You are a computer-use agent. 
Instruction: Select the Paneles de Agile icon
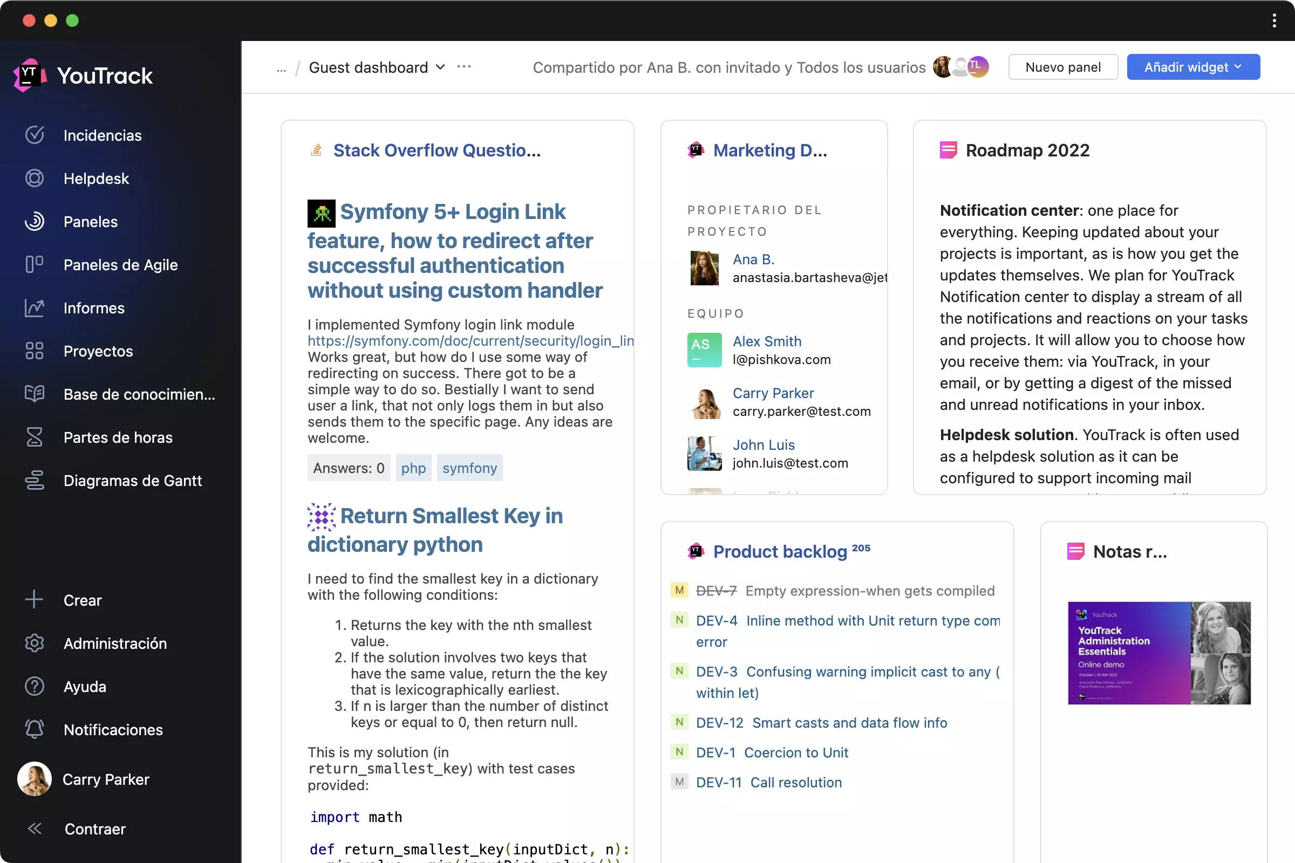tap(35, 265)
